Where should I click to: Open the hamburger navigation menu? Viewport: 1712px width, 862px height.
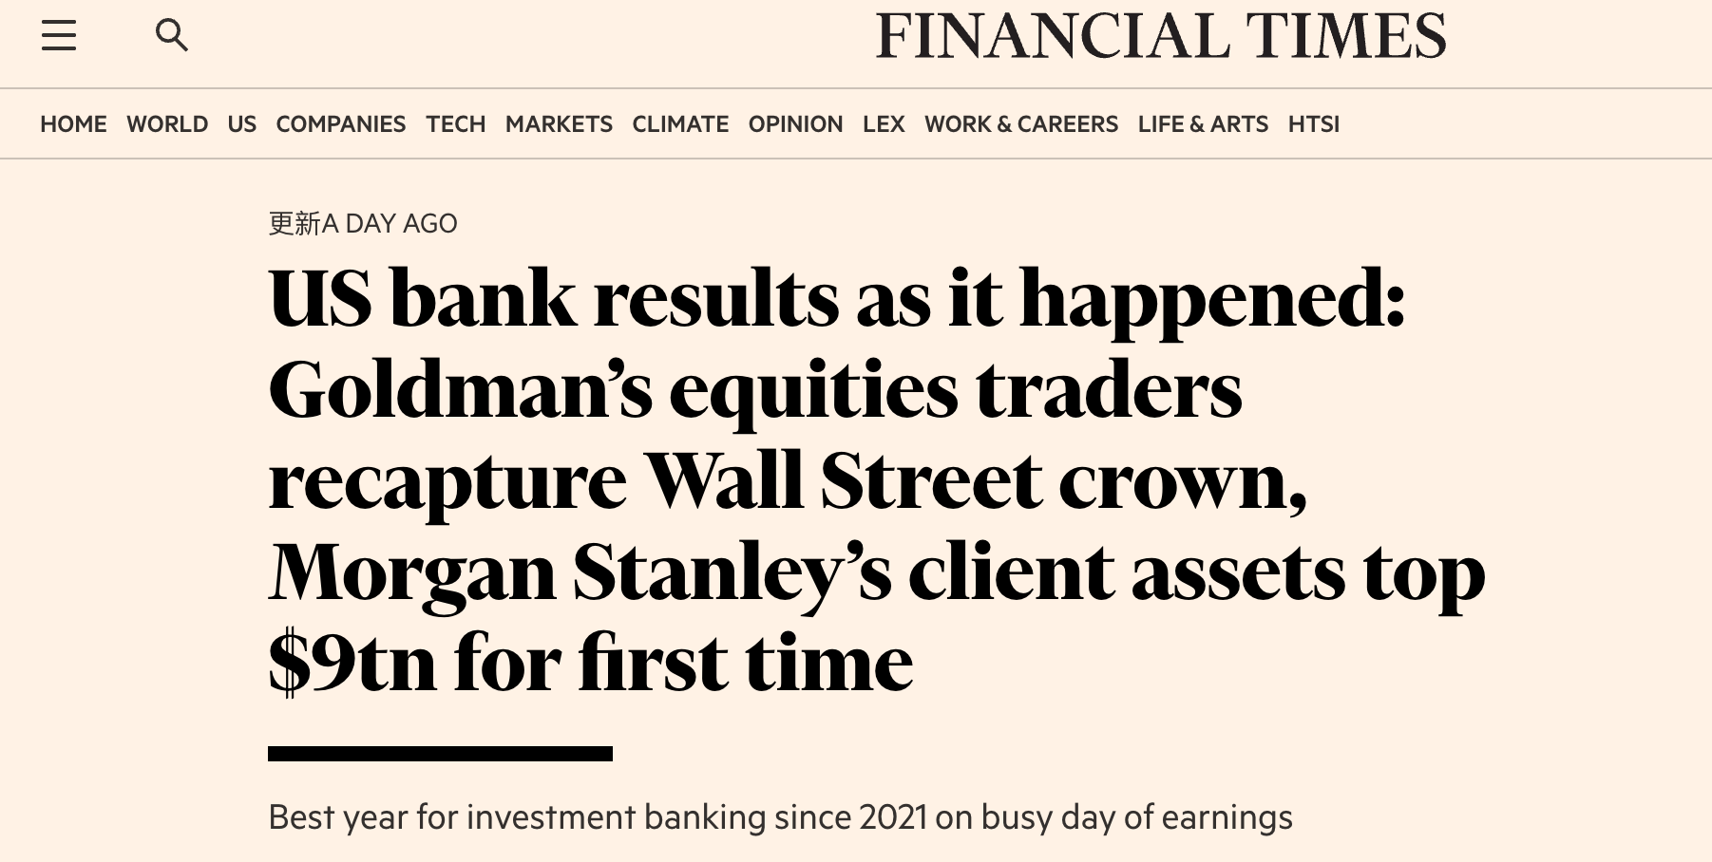click(59, 36)
